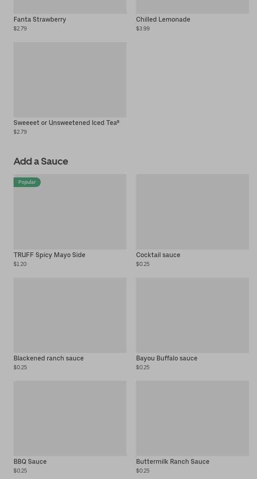Click the Buttermilk Ranch Sauce image
This screenshot has height=479, width=257.
[x=192, y=418]
